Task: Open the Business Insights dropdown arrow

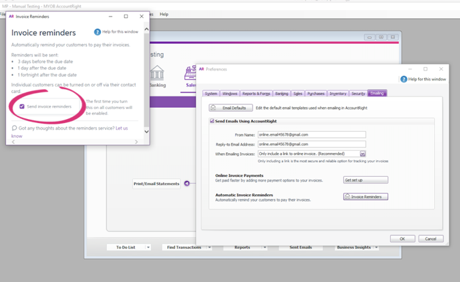Action: pyautogui.click(x=376, y=247)
